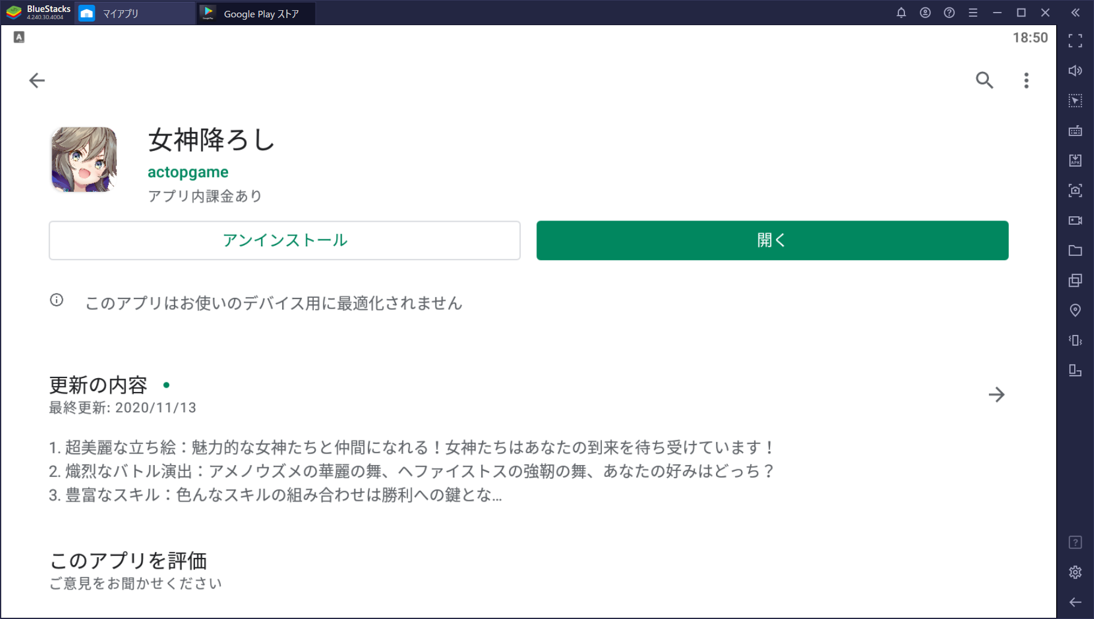The image size is (1094, 619).
Task: Click the volume icon in sidebar
Action: tap(1075, 71)
